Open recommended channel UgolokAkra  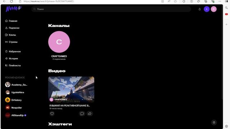click(x=15, y=92)
